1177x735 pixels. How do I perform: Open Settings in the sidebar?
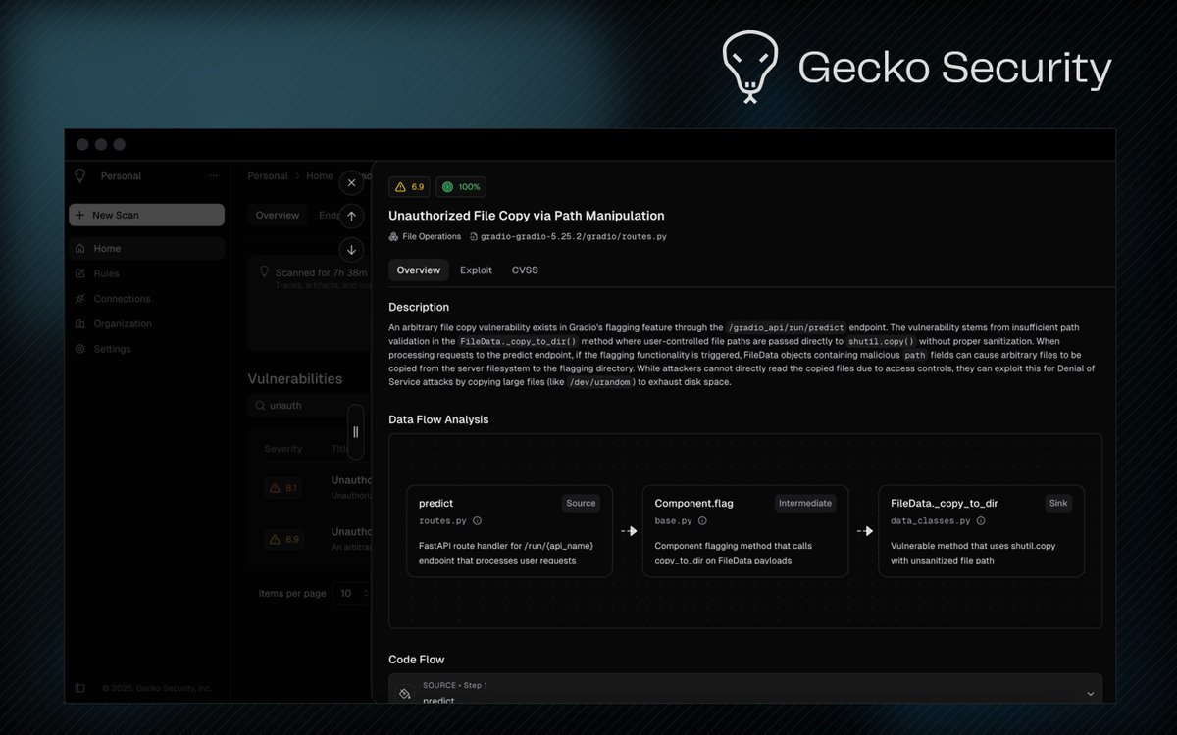146,349
